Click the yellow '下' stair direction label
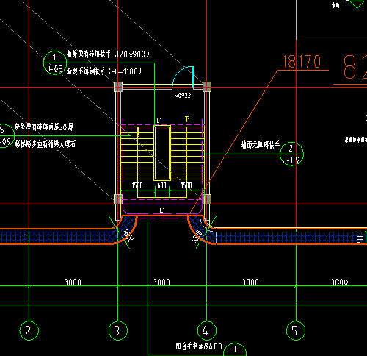This screenshot has height=356, width=367. [x=187, y=119]
